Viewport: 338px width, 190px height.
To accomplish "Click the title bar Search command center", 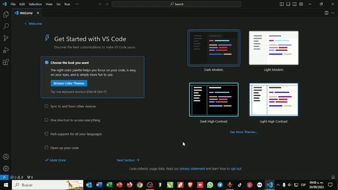I will 176,4.
